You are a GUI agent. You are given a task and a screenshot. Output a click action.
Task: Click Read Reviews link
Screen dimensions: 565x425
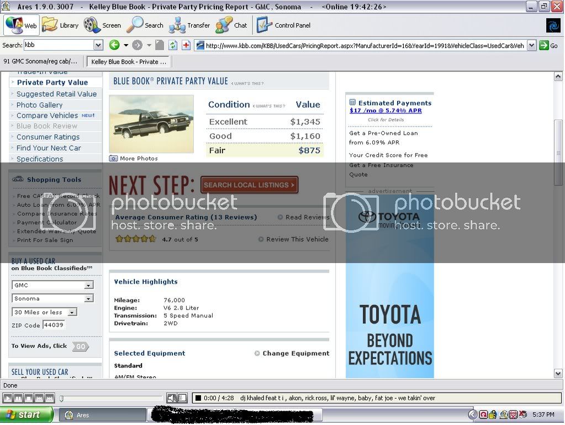coord(307,217)
